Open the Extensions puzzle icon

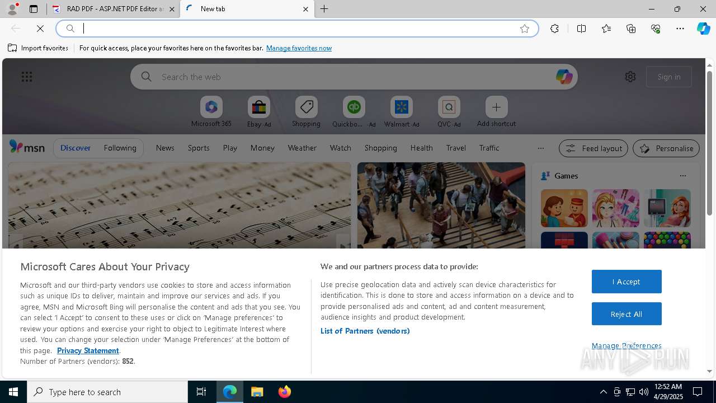(554, 29)
